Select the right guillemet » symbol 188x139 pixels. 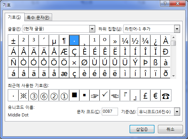tap(115, 40)
